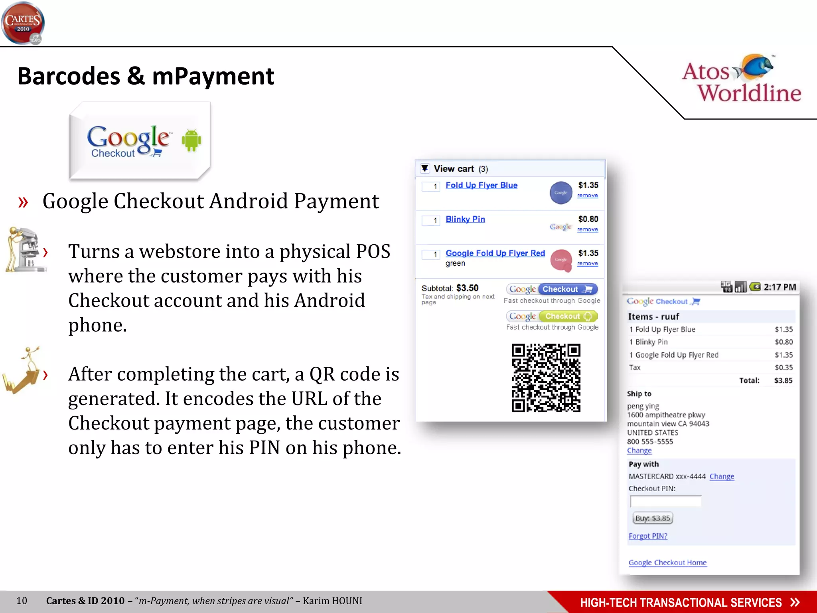This screenshot has height=613, width=817.
Task: Click the green Android robot icon
Action: [x=191, y=140]
